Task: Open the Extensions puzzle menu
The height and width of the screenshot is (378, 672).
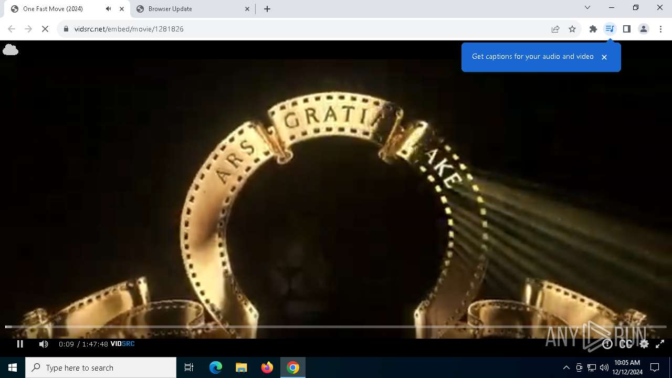Action: (x=593, y=29)
